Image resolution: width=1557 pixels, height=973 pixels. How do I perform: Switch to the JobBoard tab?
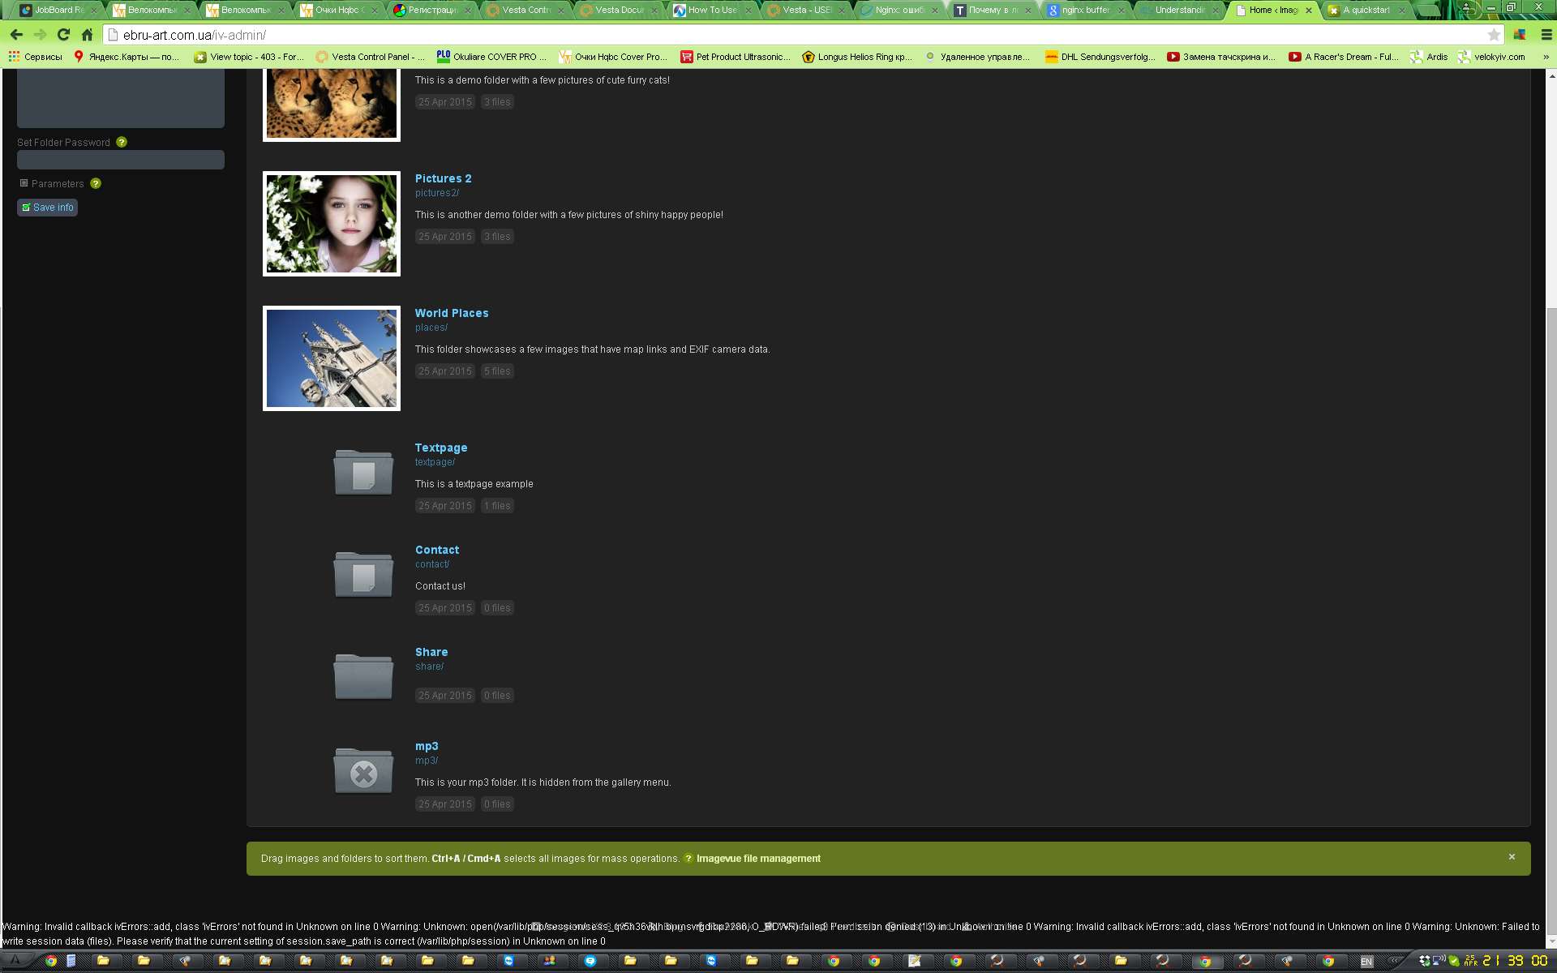tap(57, 11)
